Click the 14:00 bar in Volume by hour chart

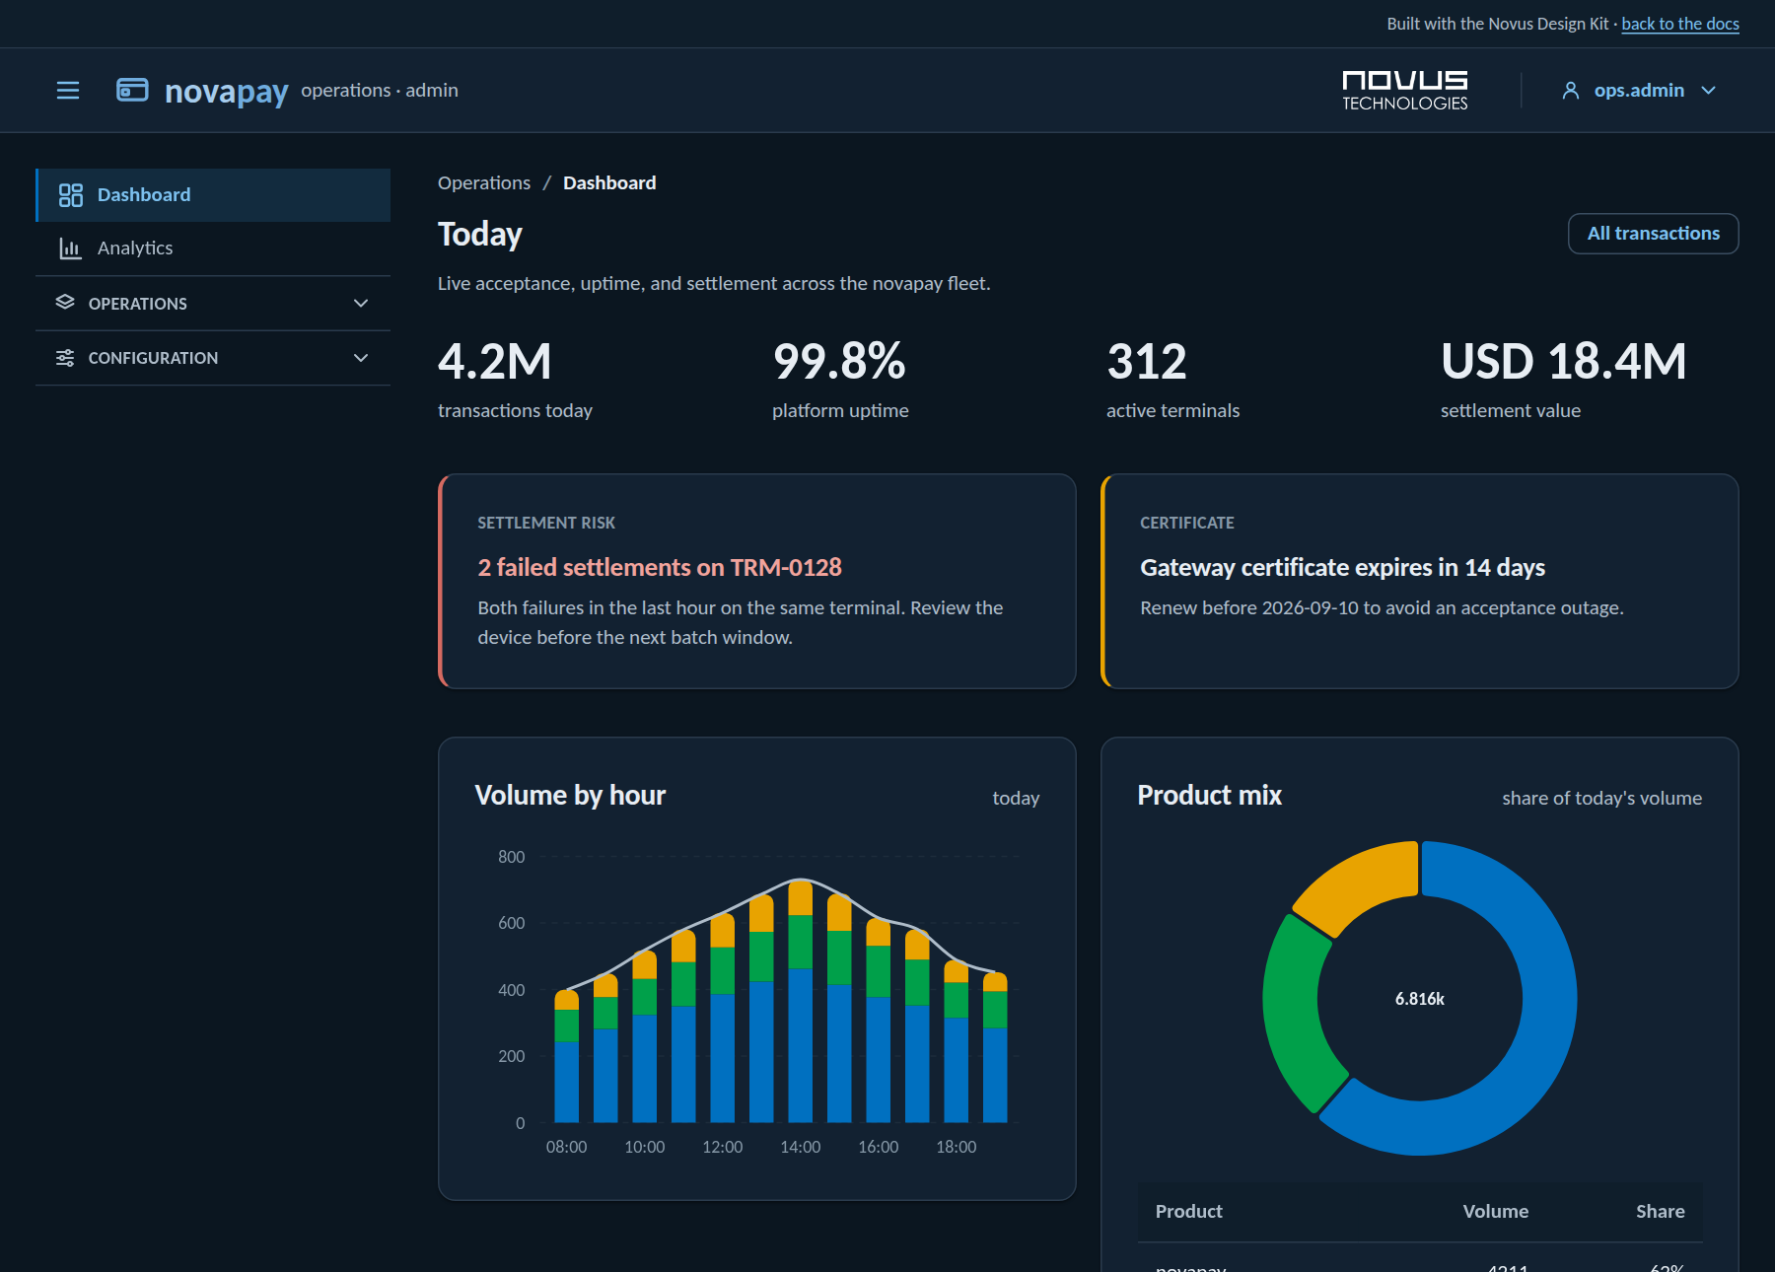(801, 1001)
